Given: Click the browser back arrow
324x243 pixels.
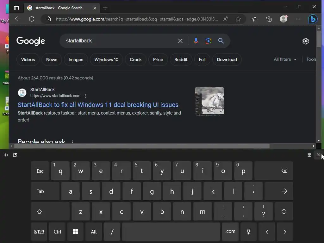Looking at the screenshot, I should pos(18,19).
